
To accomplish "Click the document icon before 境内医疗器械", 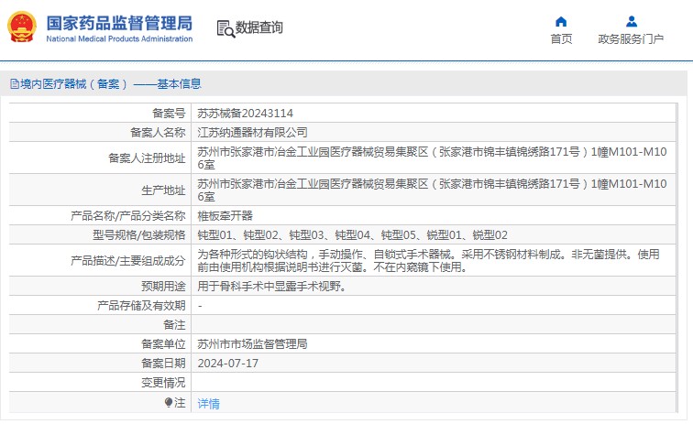I will [15, 84].
